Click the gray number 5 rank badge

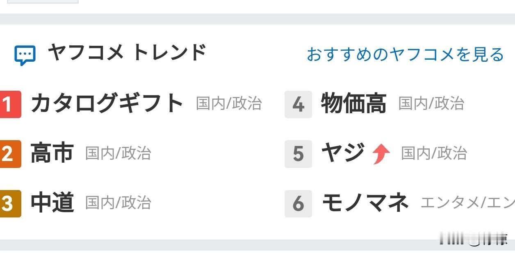click(299, 154)
